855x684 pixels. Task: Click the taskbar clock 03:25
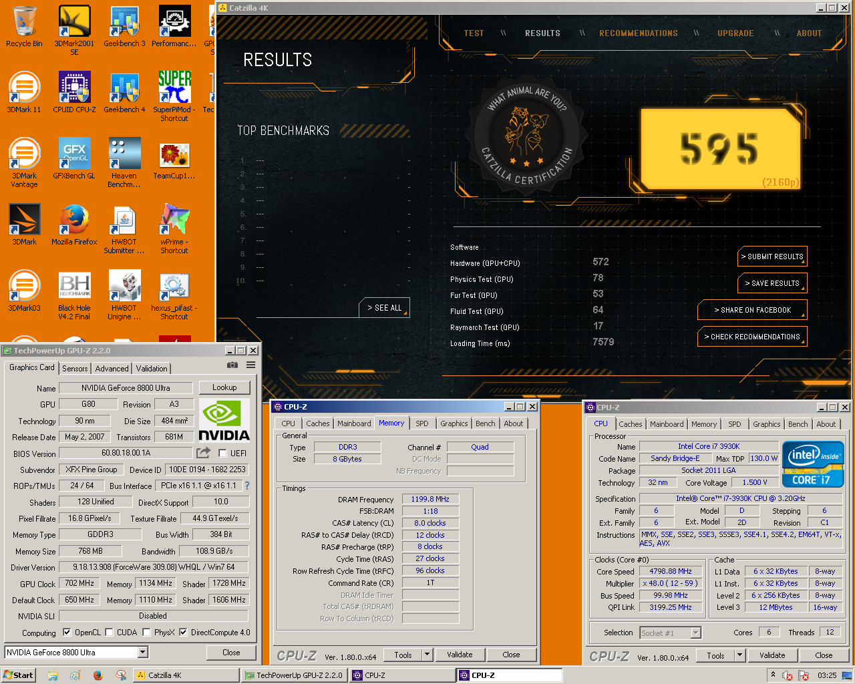click(827, 675)
